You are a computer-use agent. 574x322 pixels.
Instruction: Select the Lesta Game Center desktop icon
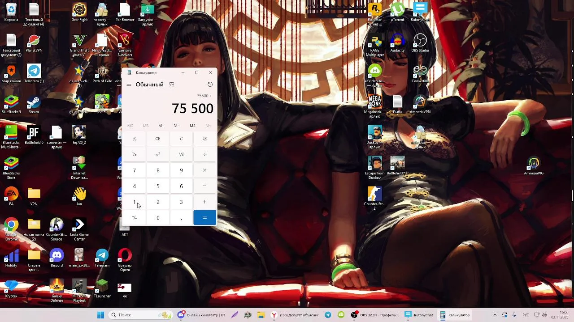pos(79,230)
